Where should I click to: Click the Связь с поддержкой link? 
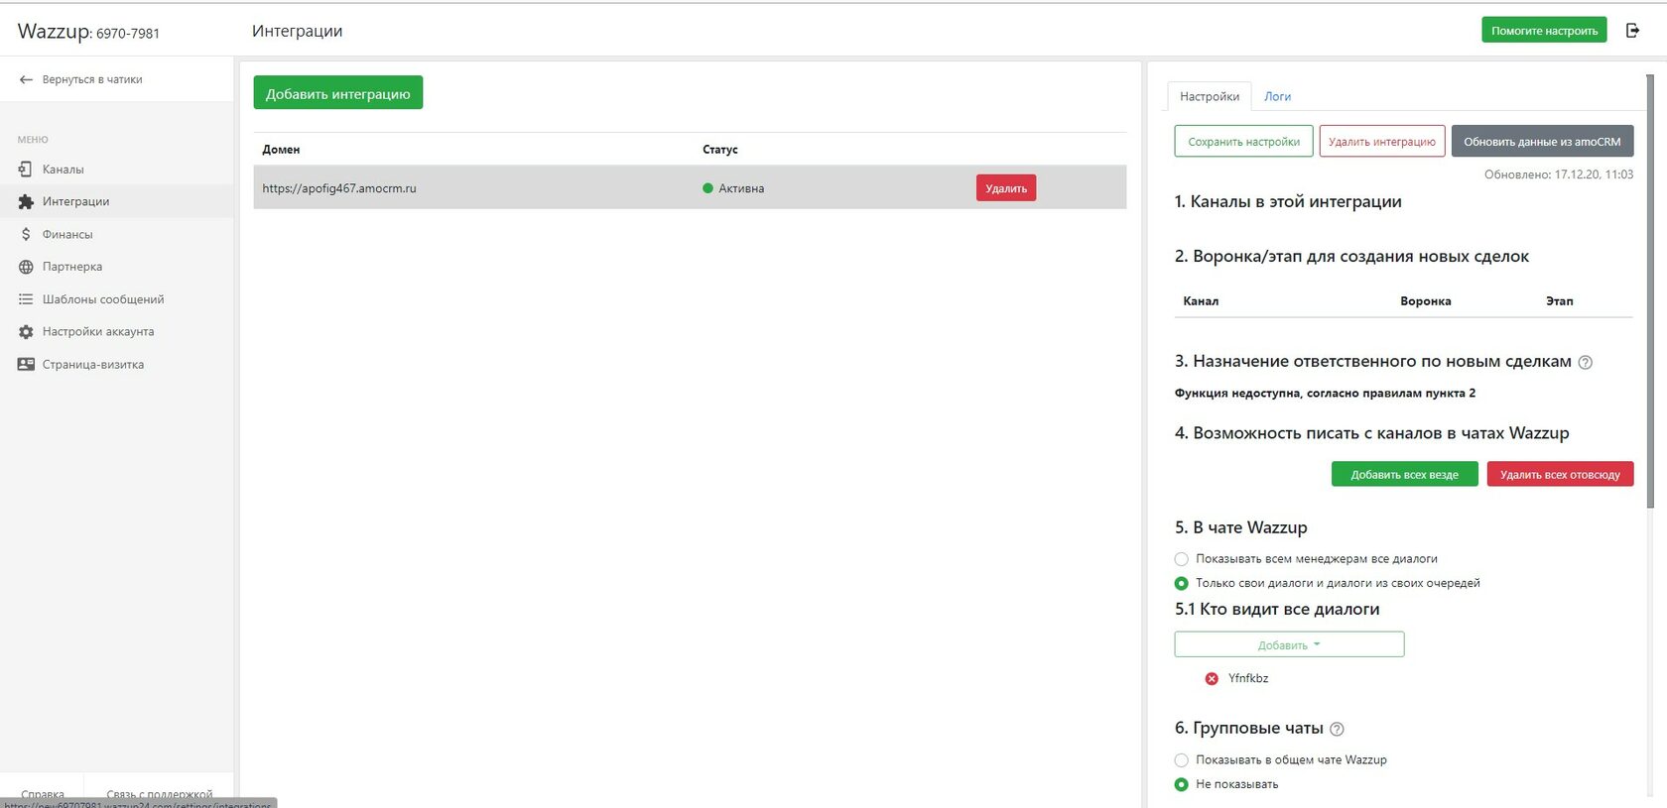[160, 794]
